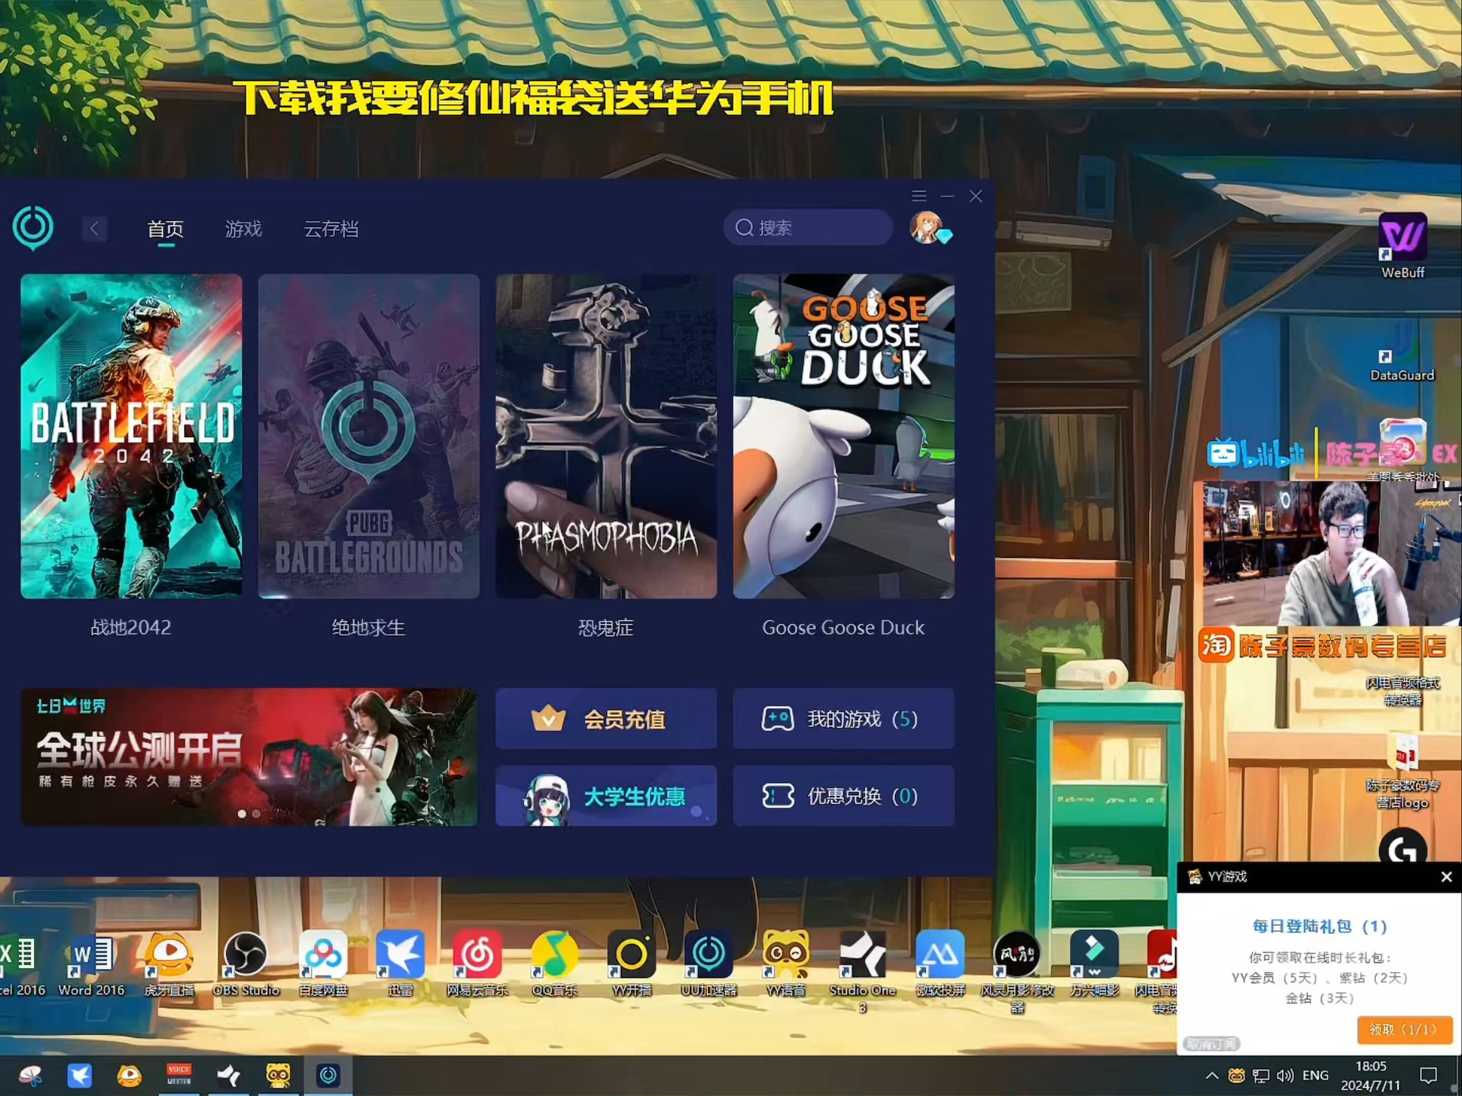The height and width of the screenshot is (1096, 1462).
Task: Click the UU accelerator logo in the window header
Action: (x=33, y=227)
